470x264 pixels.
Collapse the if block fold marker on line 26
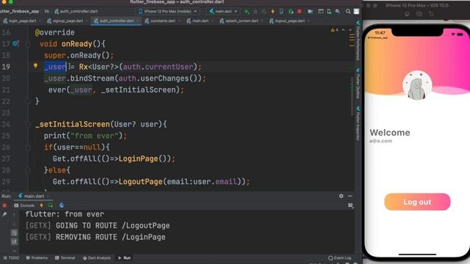point(28,147)
